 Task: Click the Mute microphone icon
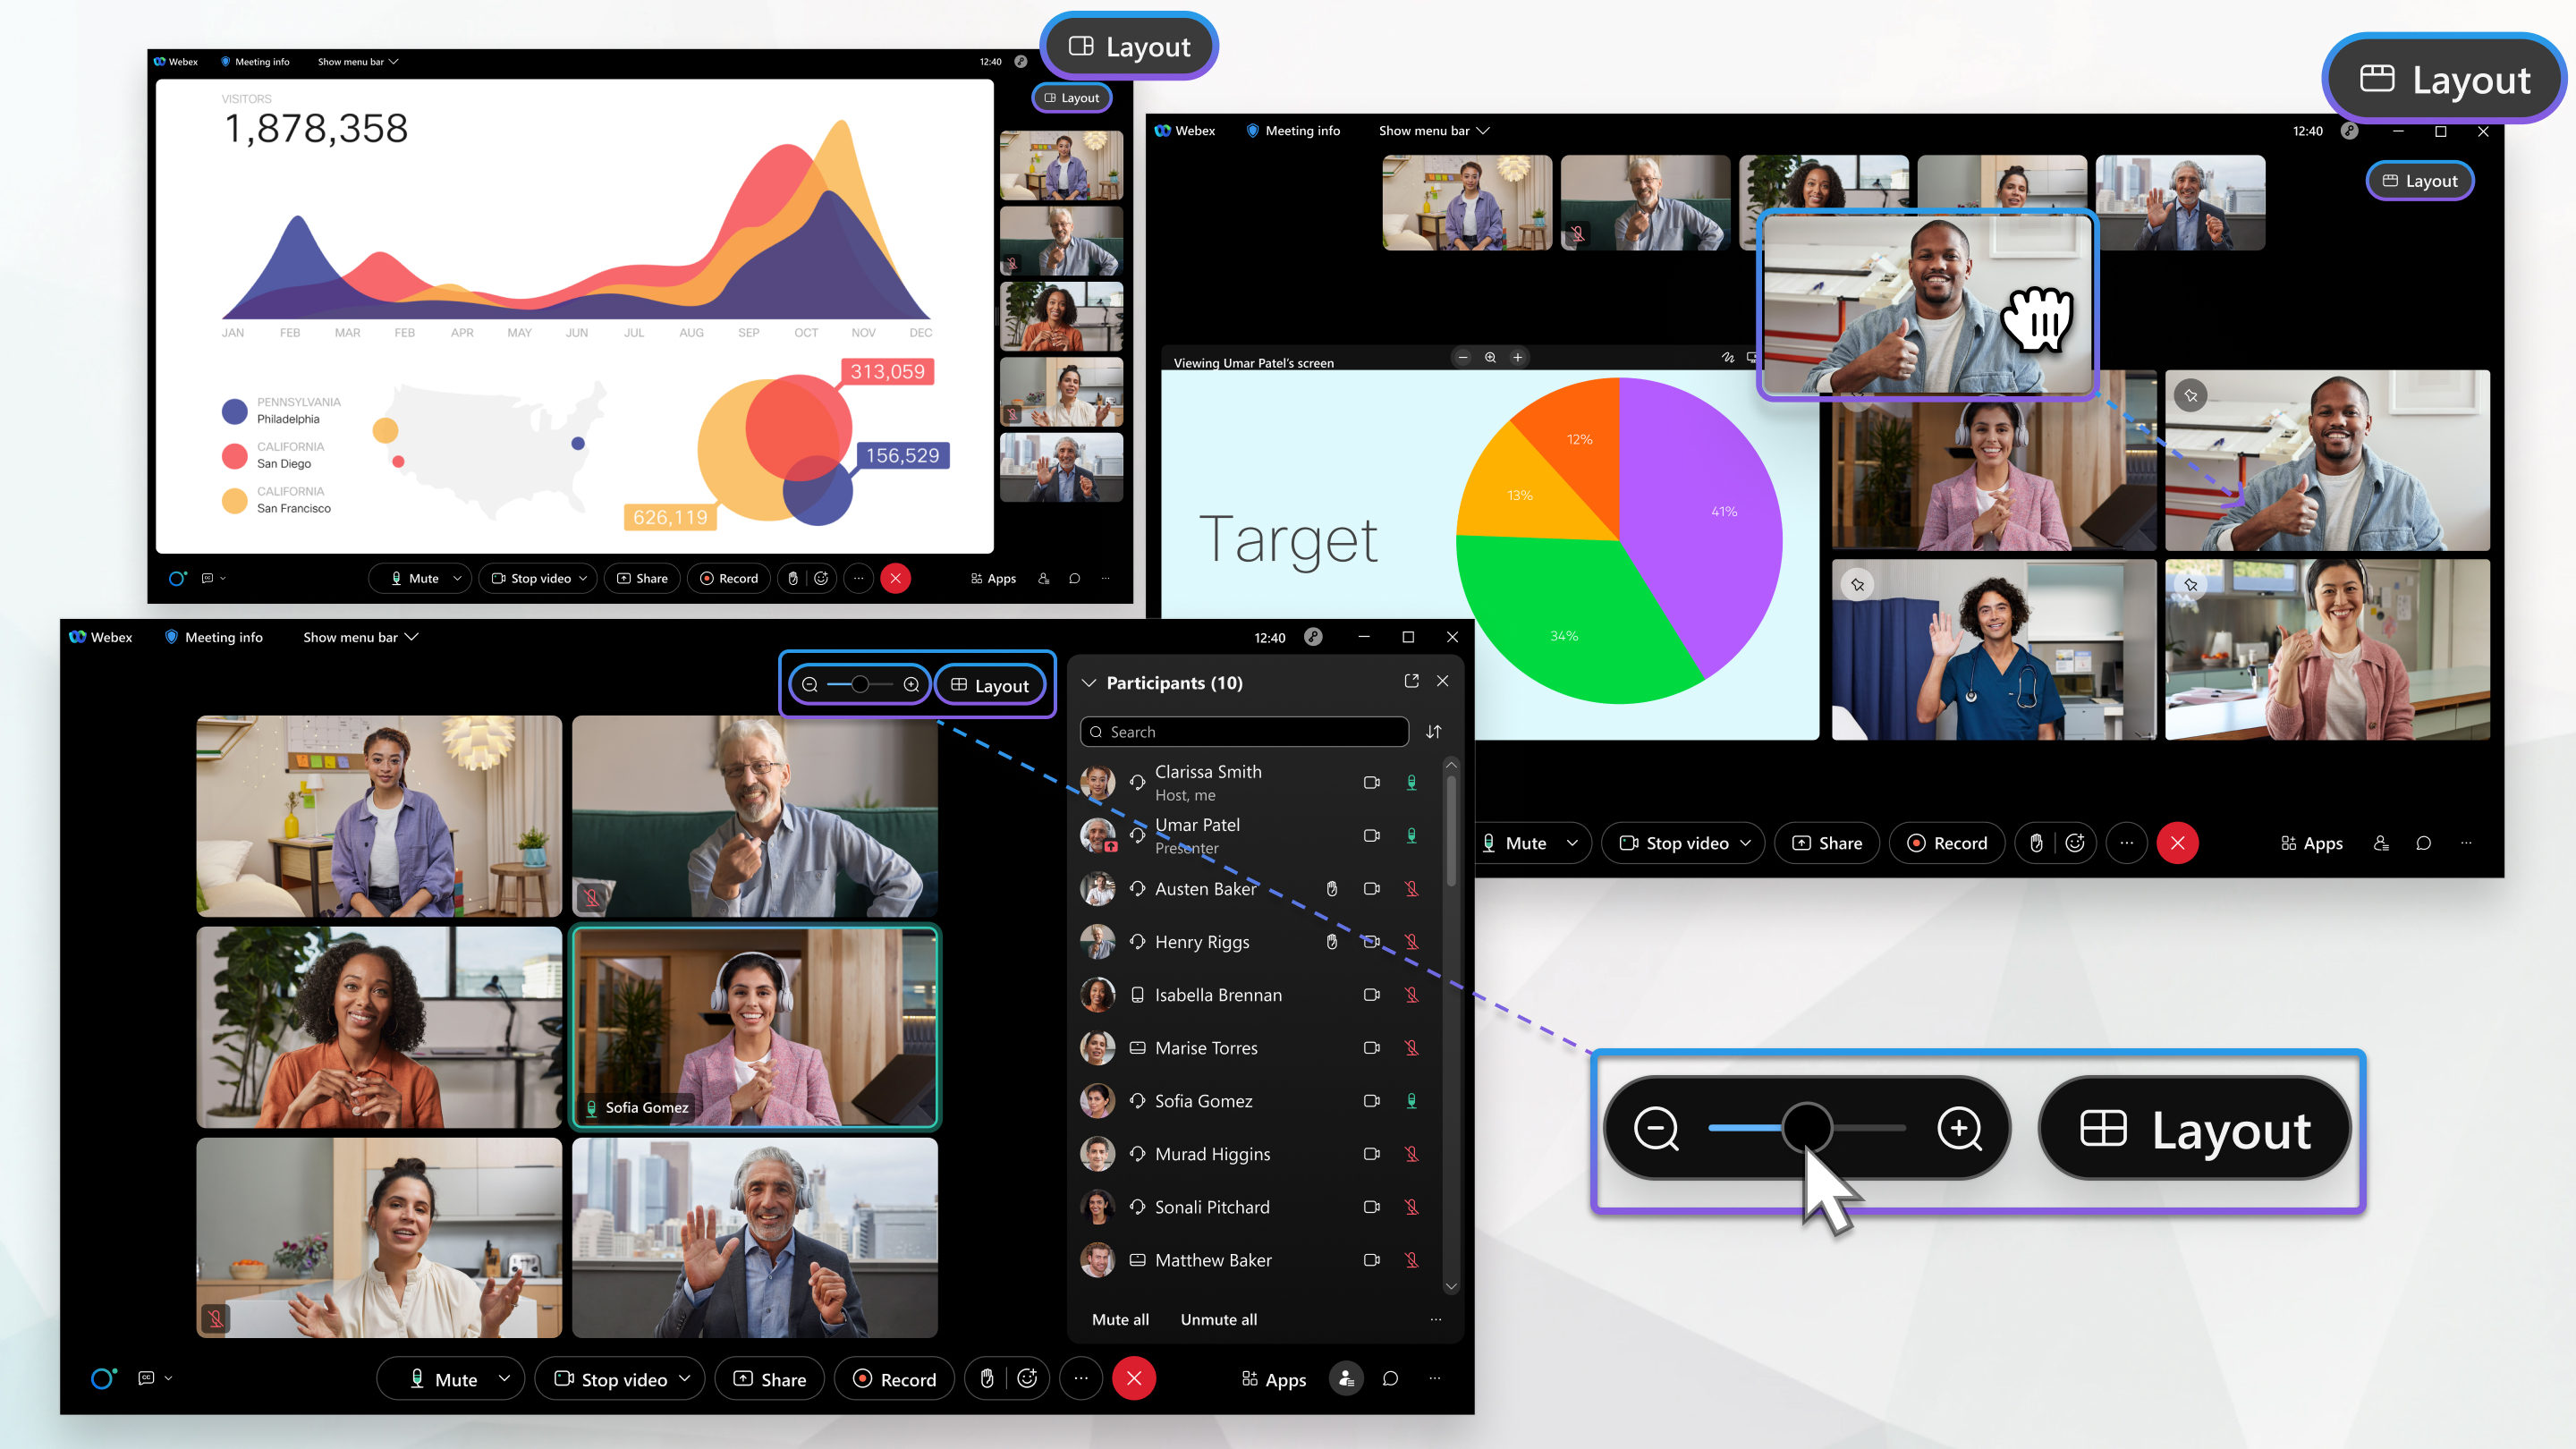click(x=409, y=1378)
